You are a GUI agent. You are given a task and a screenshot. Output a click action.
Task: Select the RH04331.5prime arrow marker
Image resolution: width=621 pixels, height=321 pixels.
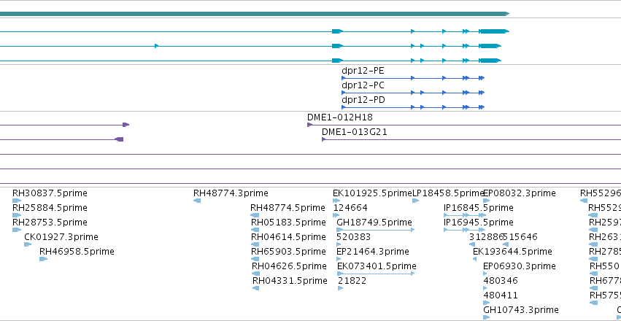click(x=256, y=289)
